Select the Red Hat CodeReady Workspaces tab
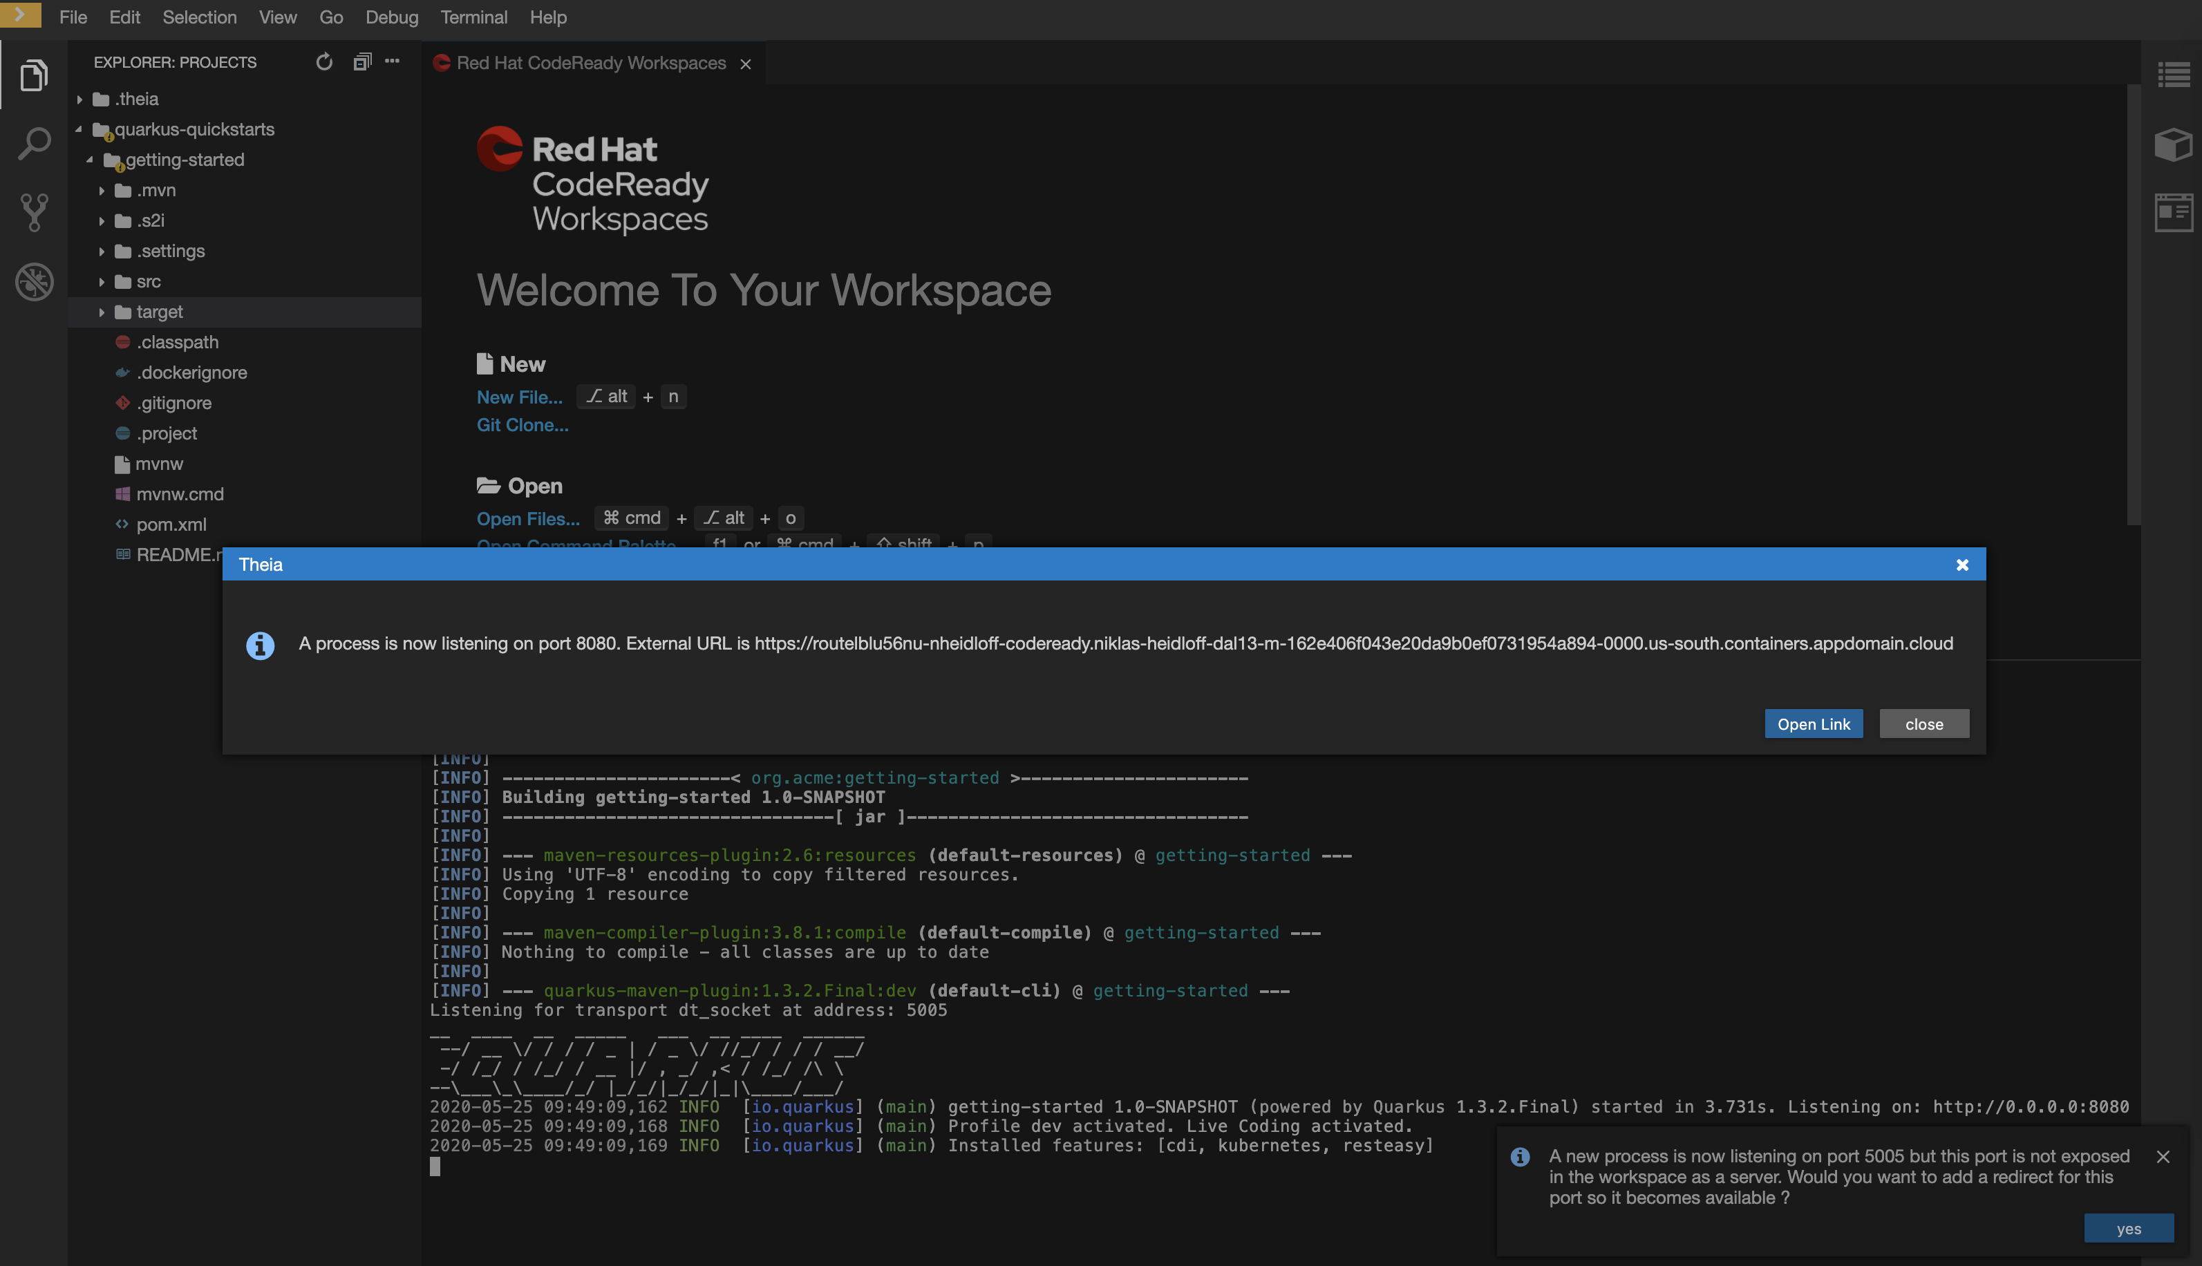This screenshot has width=2202, height=1266. point(592,64)
